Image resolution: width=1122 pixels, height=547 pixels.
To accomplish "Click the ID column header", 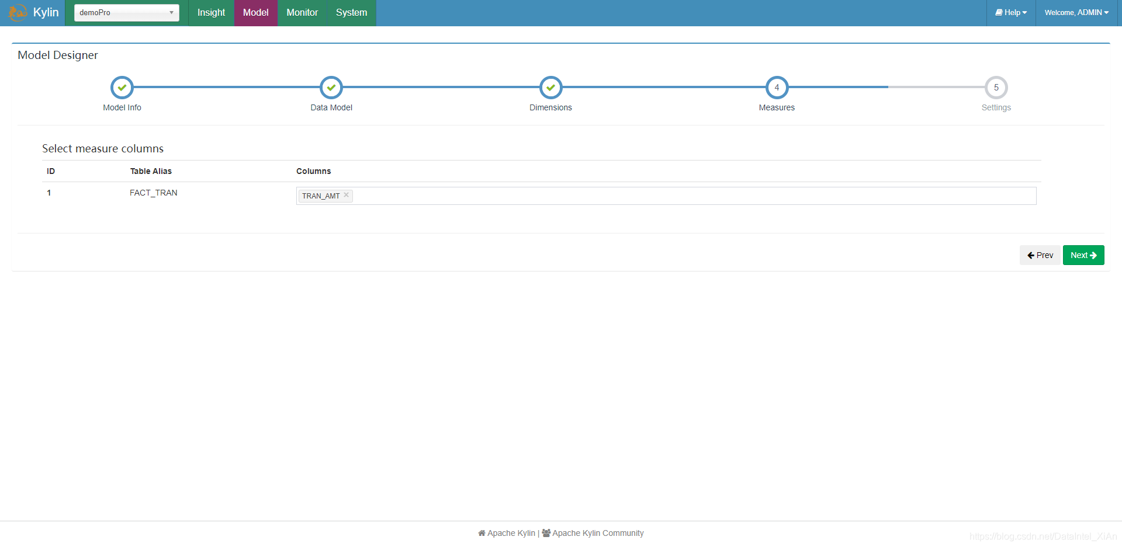I will [51, 171].
